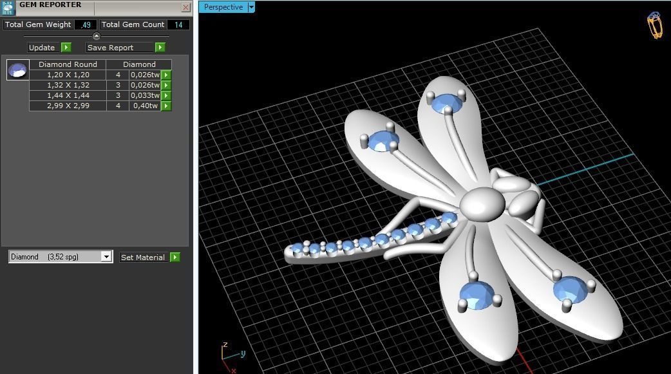Click green arrow next to Set Material
This screenshot has height=374, width=671.
click(x=175, y=257)
